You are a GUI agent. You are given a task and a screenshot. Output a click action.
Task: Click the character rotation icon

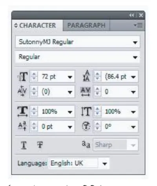[86, 126]
